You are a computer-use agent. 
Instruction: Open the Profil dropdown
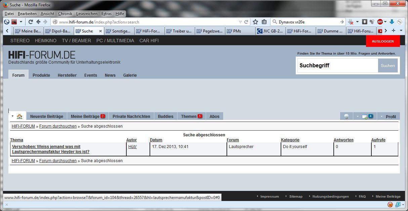coord(389,117)
